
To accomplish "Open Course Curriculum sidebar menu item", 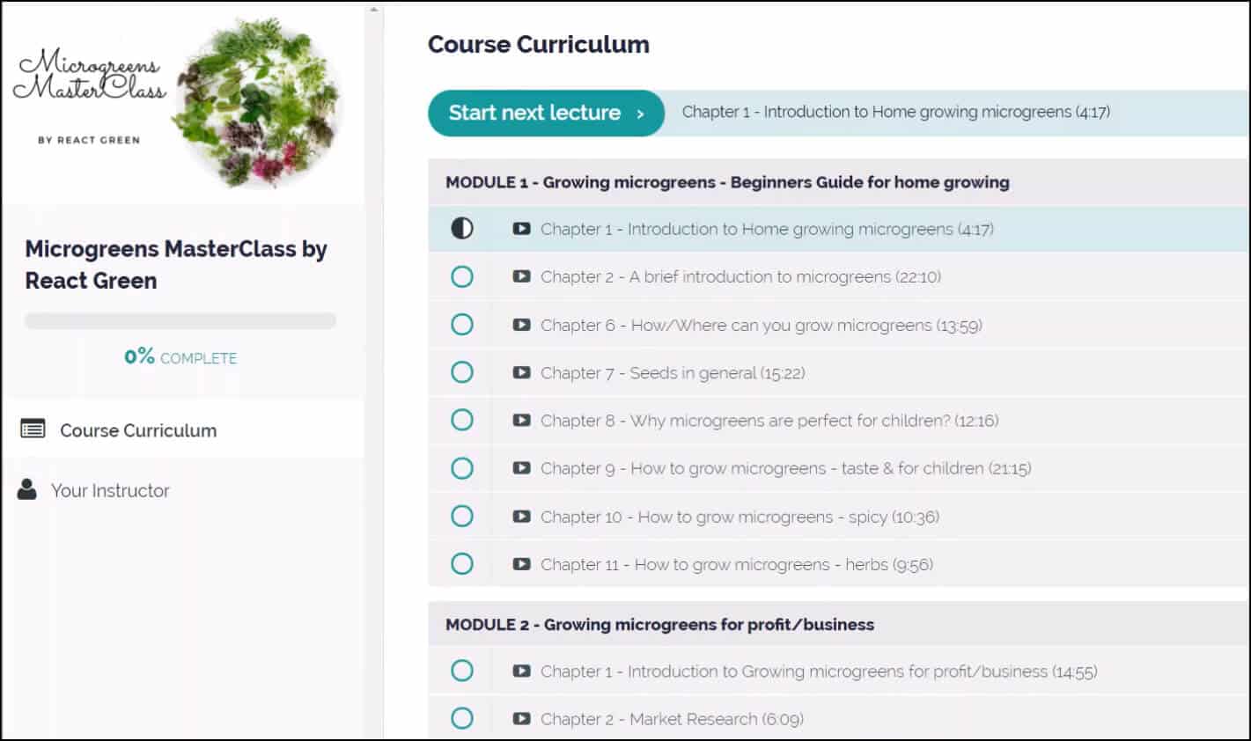I will point(183,429).
